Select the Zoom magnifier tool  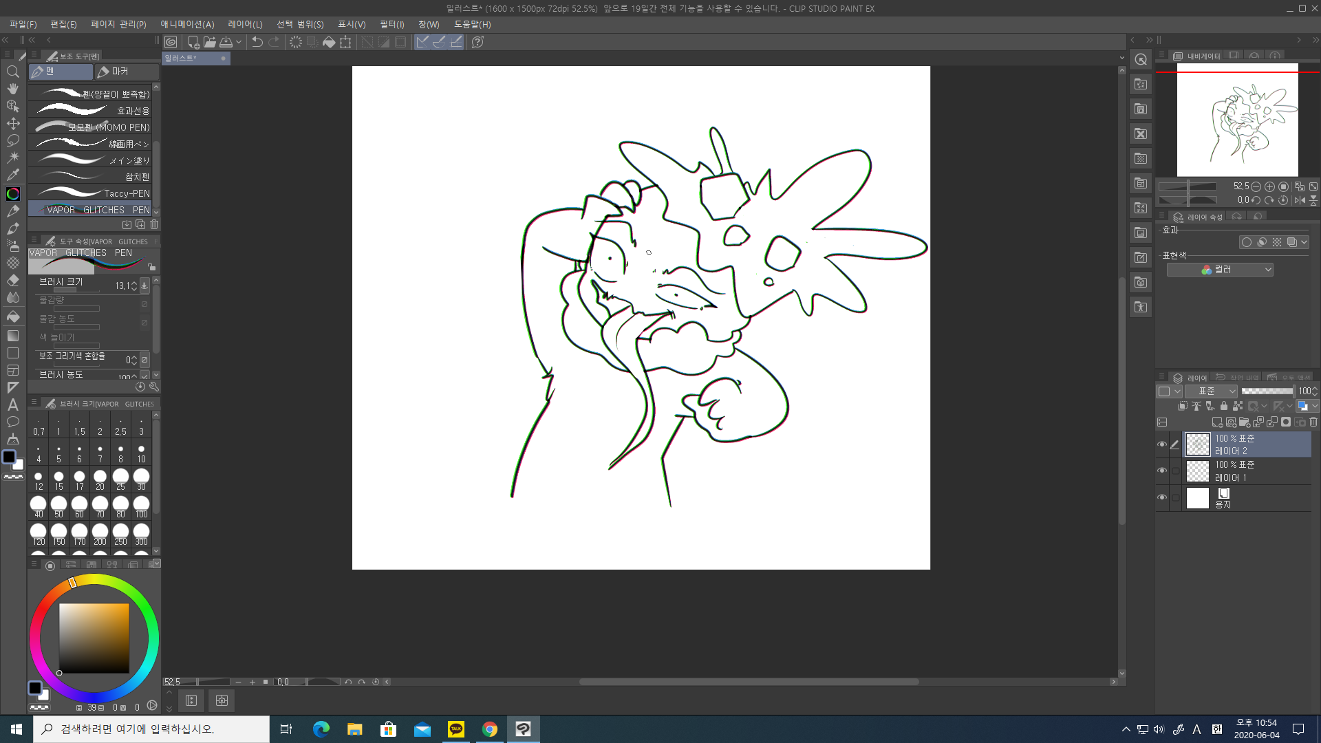click(12, 72)
